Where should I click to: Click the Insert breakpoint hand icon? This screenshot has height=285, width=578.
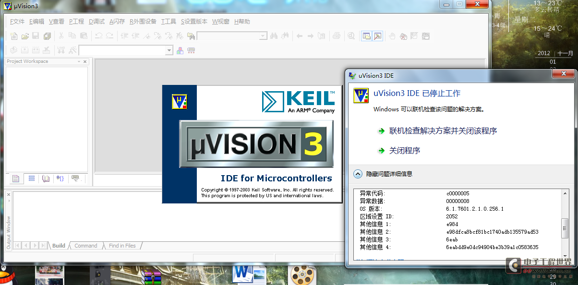[392, 36]
